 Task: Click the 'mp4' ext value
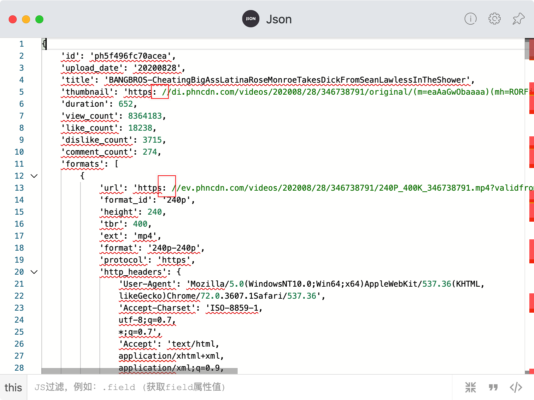pos(145,236)
